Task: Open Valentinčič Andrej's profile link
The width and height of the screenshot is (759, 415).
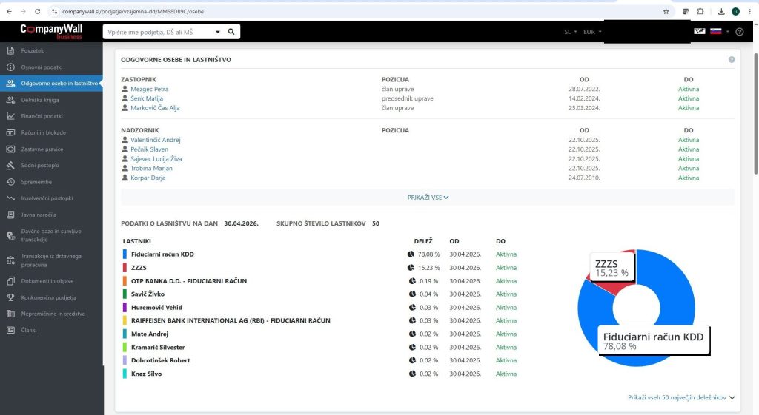Action: tap(156, 140)
